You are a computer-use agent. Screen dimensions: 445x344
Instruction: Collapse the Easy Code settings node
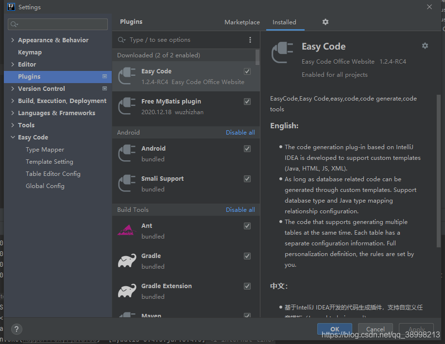[x=13, y=137]
